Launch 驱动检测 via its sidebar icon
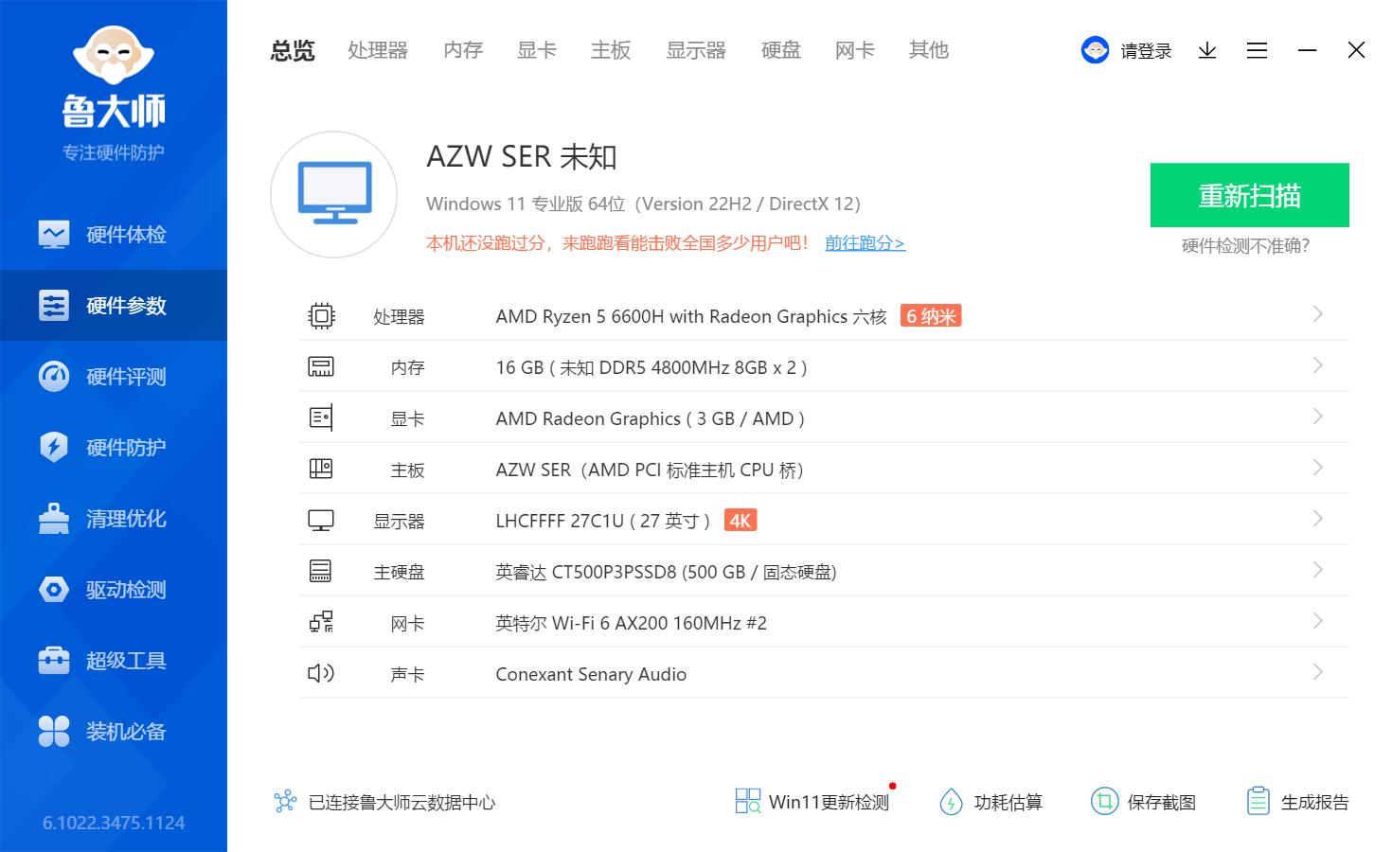1392x852 pixels. tap(126, 589)
